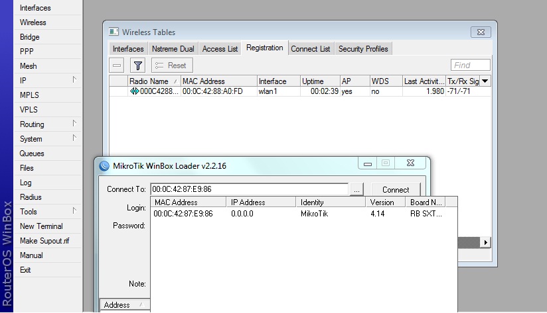Click the WinBox Loader title bar logo icon
This screenshot has width=547, height=313.
(x=104, y=166)
